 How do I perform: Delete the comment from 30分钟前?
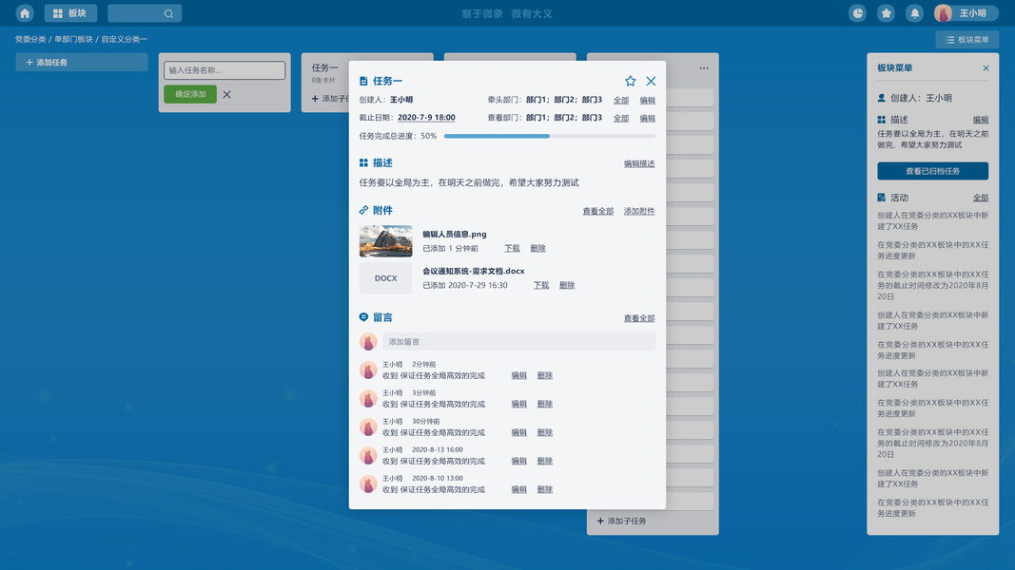(544, 432)
